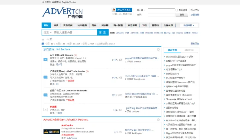Click the AFF Finance forum bubble icon
The height and width of the screenshot is (140, 240).
click(45, 60)
